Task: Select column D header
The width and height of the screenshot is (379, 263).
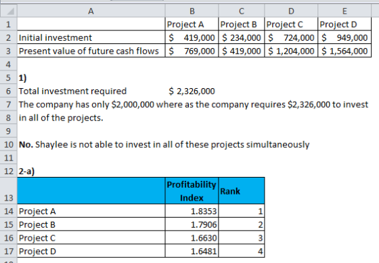Action: [291, 11]
